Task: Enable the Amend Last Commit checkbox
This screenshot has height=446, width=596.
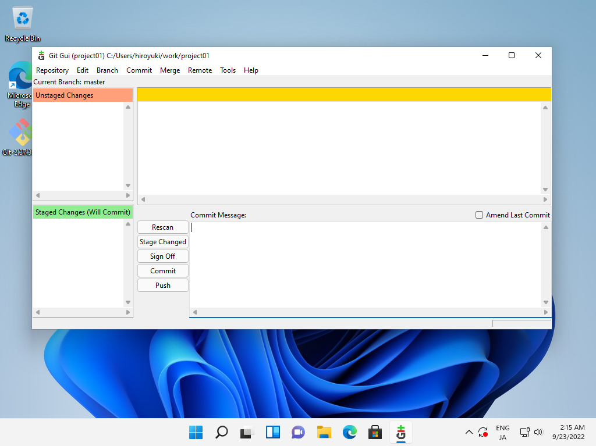Action: tap(479, 215)
